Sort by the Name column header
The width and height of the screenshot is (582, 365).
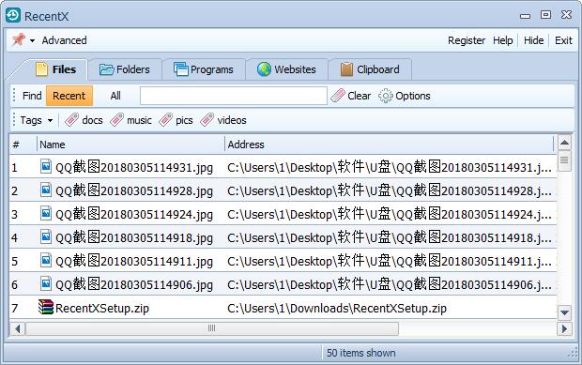[130, 144]
